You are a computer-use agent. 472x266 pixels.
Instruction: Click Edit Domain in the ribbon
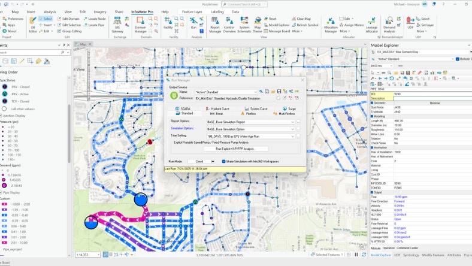[x=68, y=19]
